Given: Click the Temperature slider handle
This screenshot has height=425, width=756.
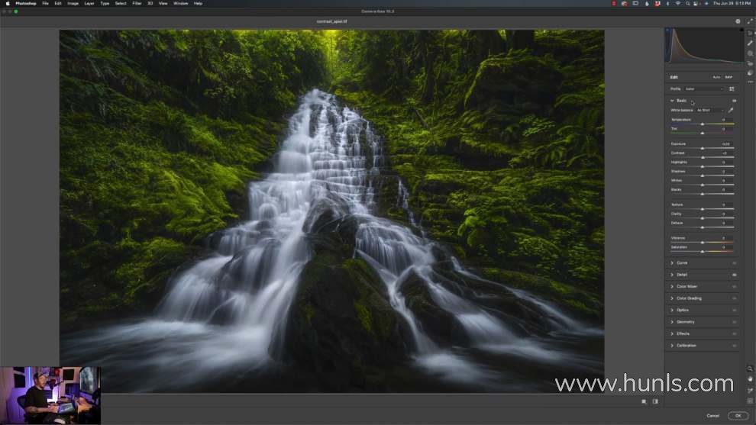Looking at the screenshot, I should (x=703, y=124).
